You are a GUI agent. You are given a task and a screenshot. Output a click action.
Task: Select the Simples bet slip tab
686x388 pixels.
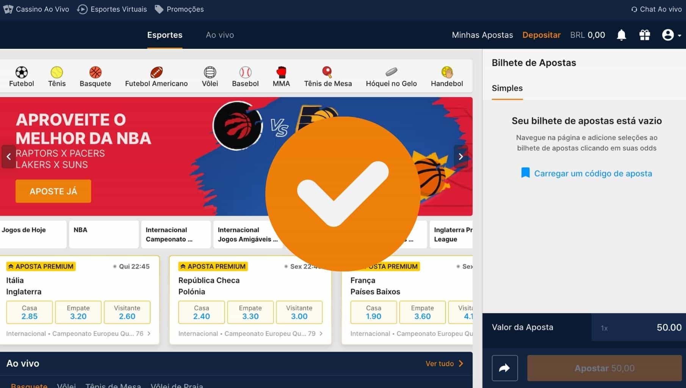507,88
